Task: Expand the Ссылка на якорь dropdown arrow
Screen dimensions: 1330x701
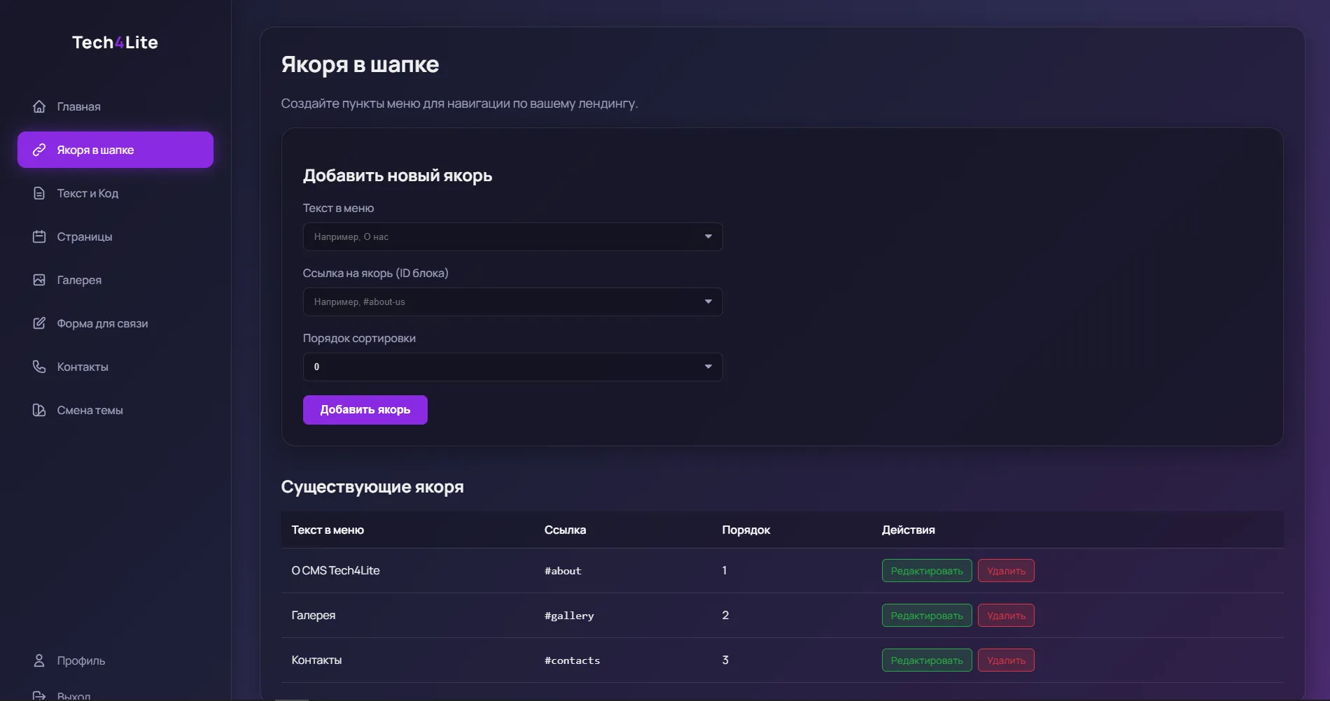Action: (x=708, y=302)
